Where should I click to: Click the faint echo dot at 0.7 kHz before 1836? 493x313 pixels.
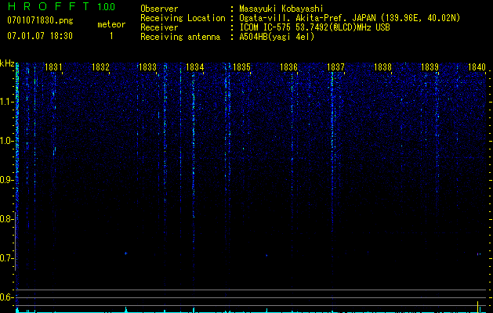click(266, 255)
